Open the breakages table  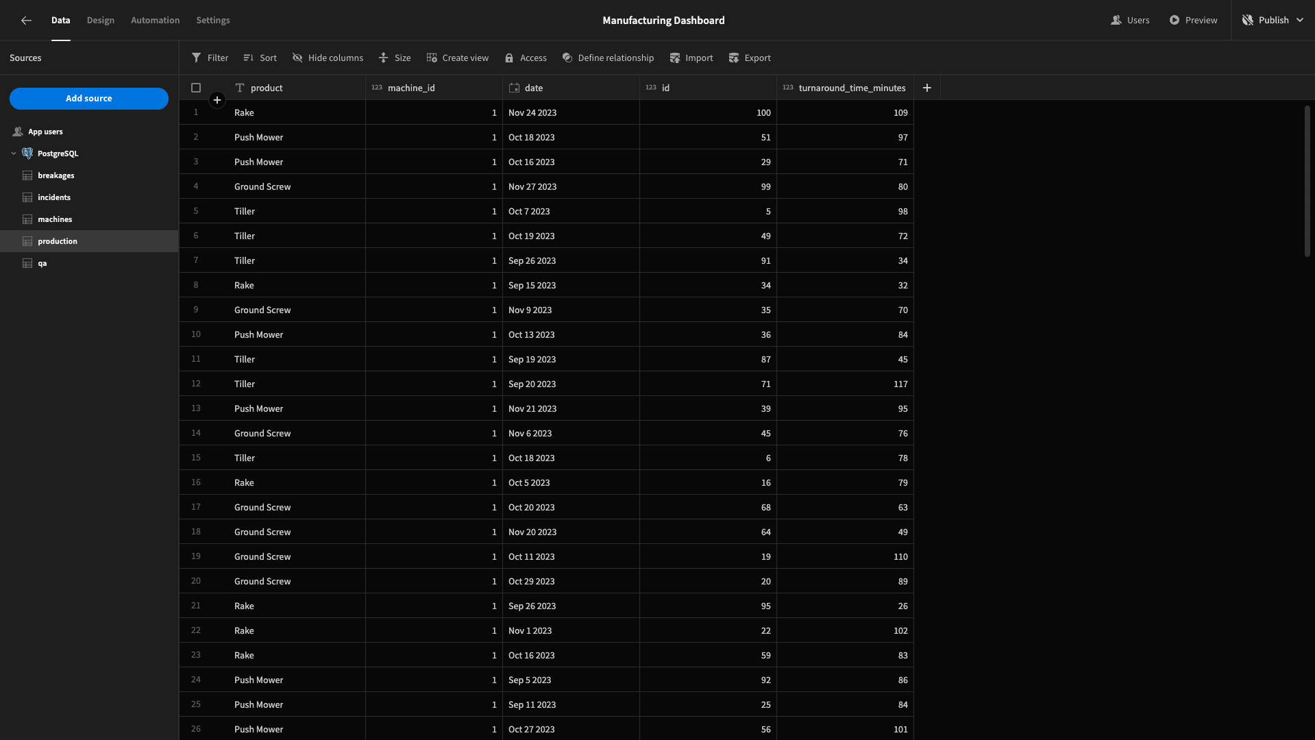(89, 175)
